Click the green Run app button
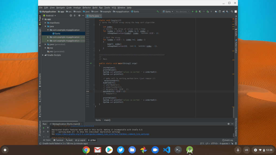276x155 pixels. tap(193, 12)
